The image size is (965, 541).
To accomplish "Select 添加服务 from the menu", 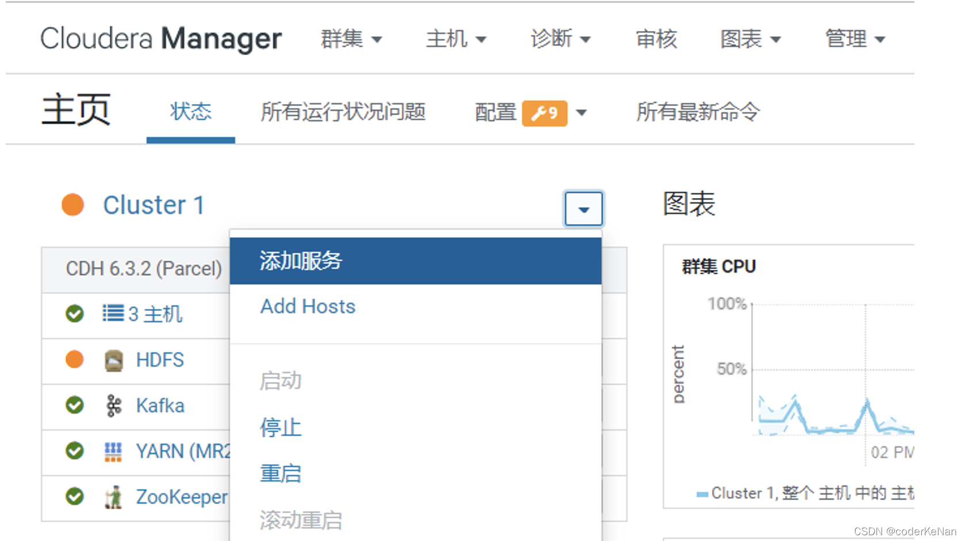I will pyautogui.click(x=416, y=261).
